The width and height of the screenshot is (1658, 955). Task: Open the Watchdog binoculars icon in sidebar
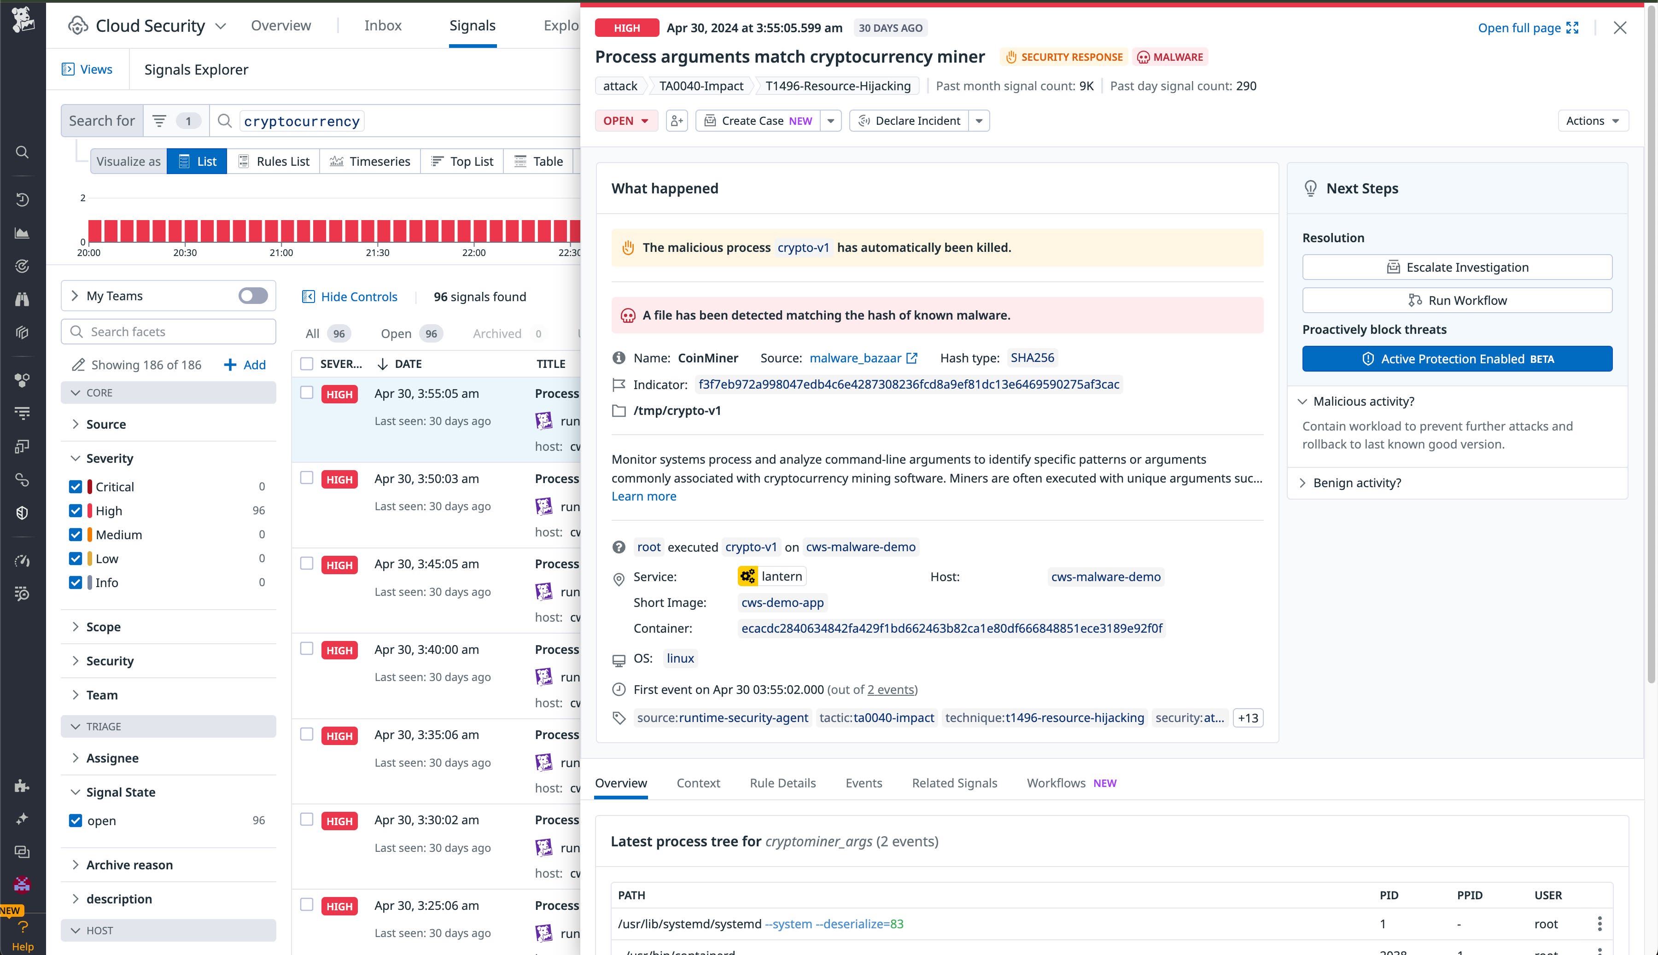tap(22, 299)
